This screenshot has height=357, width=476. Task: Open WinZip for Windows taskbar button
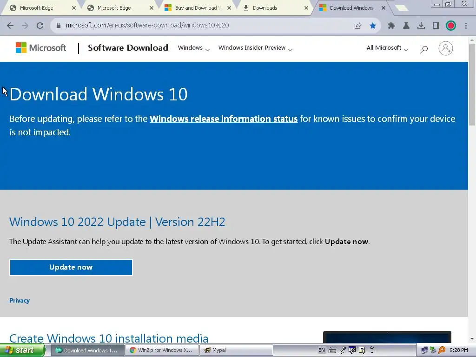tap(162, 350)
